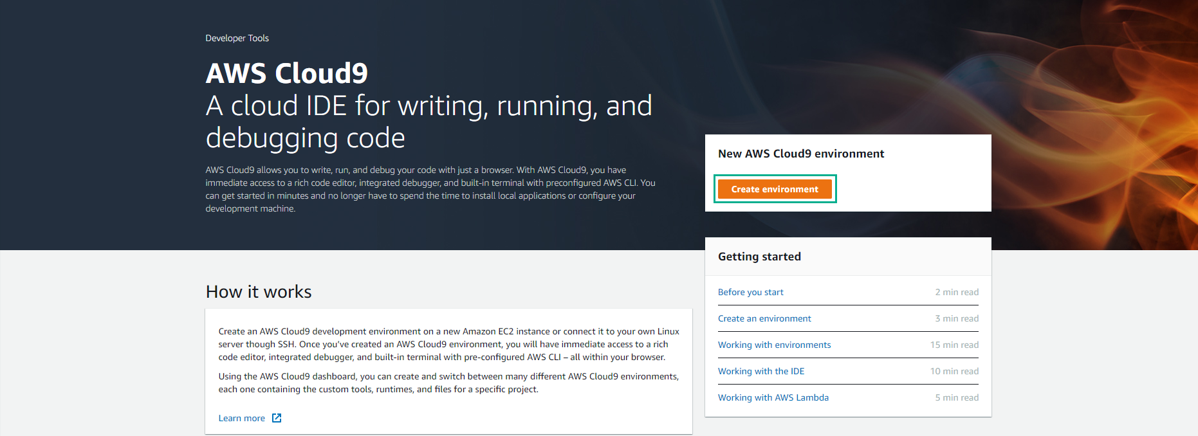The height and width of the screenshot is (436, 1198).
Task: Click the 15 min read label
Action: point(954,345)
